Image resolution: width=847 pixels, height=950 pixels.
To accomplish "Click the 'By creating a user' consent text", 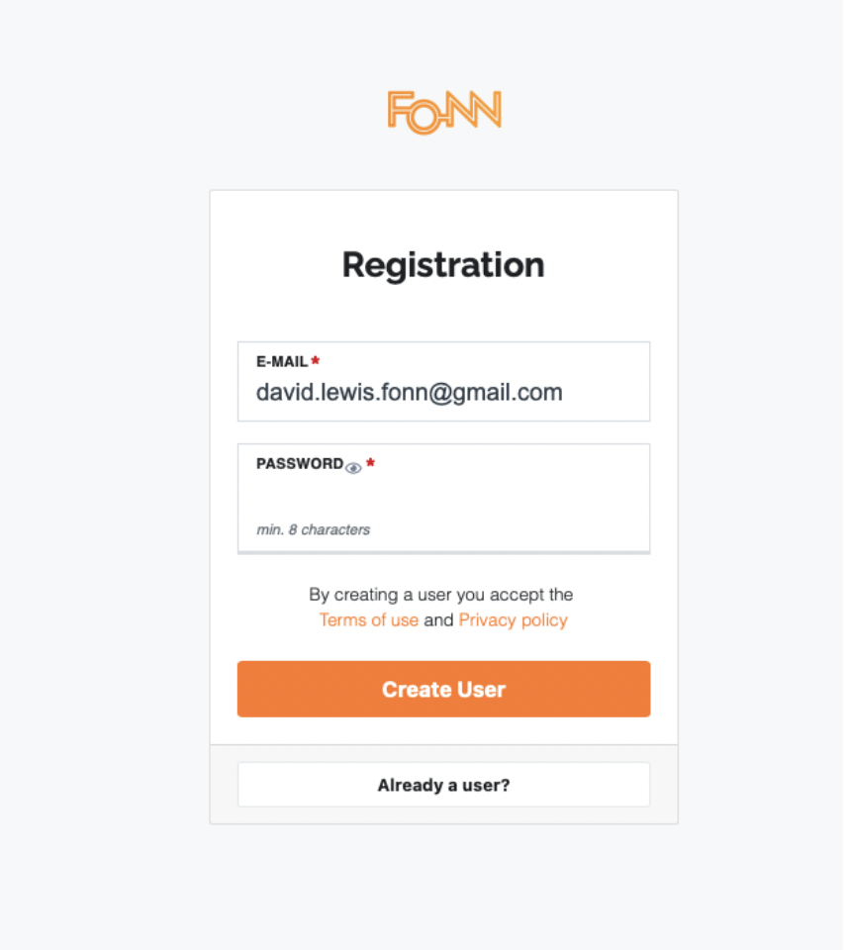I will [441, 595].
